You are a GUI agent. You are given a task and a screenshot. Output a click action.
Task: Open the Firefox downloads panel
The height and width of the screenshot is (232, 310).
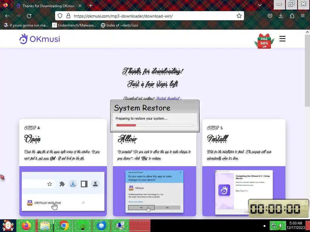(x=281, y=16)
